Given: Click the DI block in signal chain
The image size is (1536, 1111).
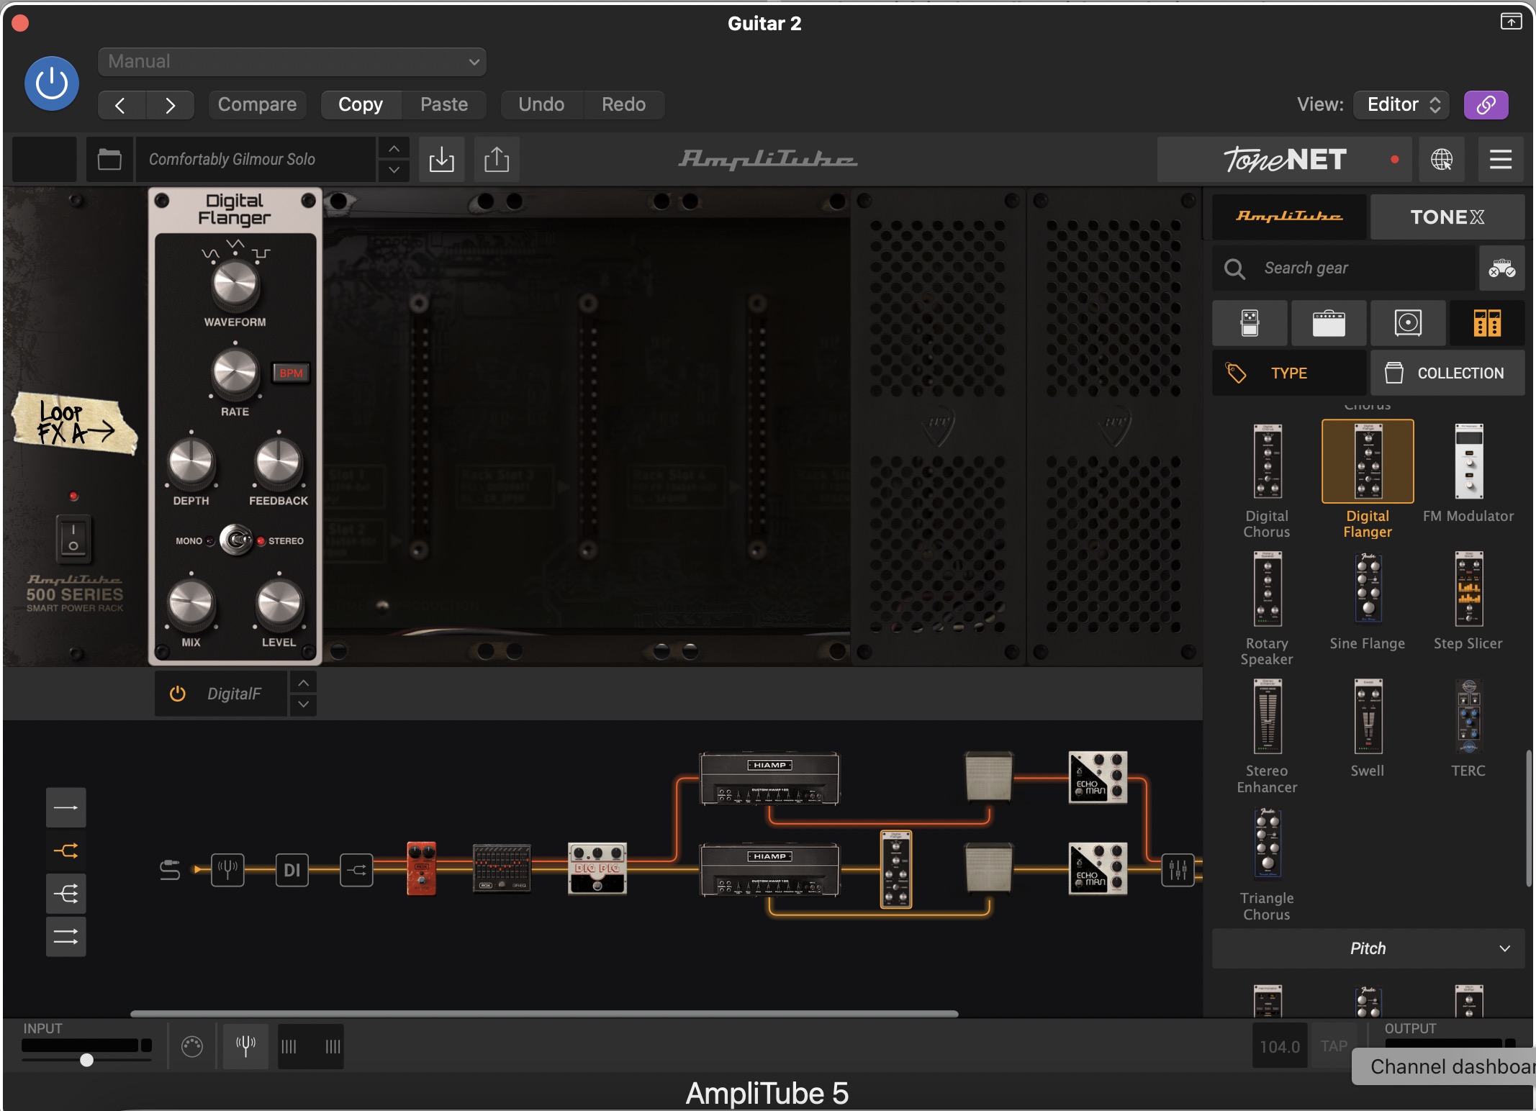Looking at the screenshot, I should 292,870.
